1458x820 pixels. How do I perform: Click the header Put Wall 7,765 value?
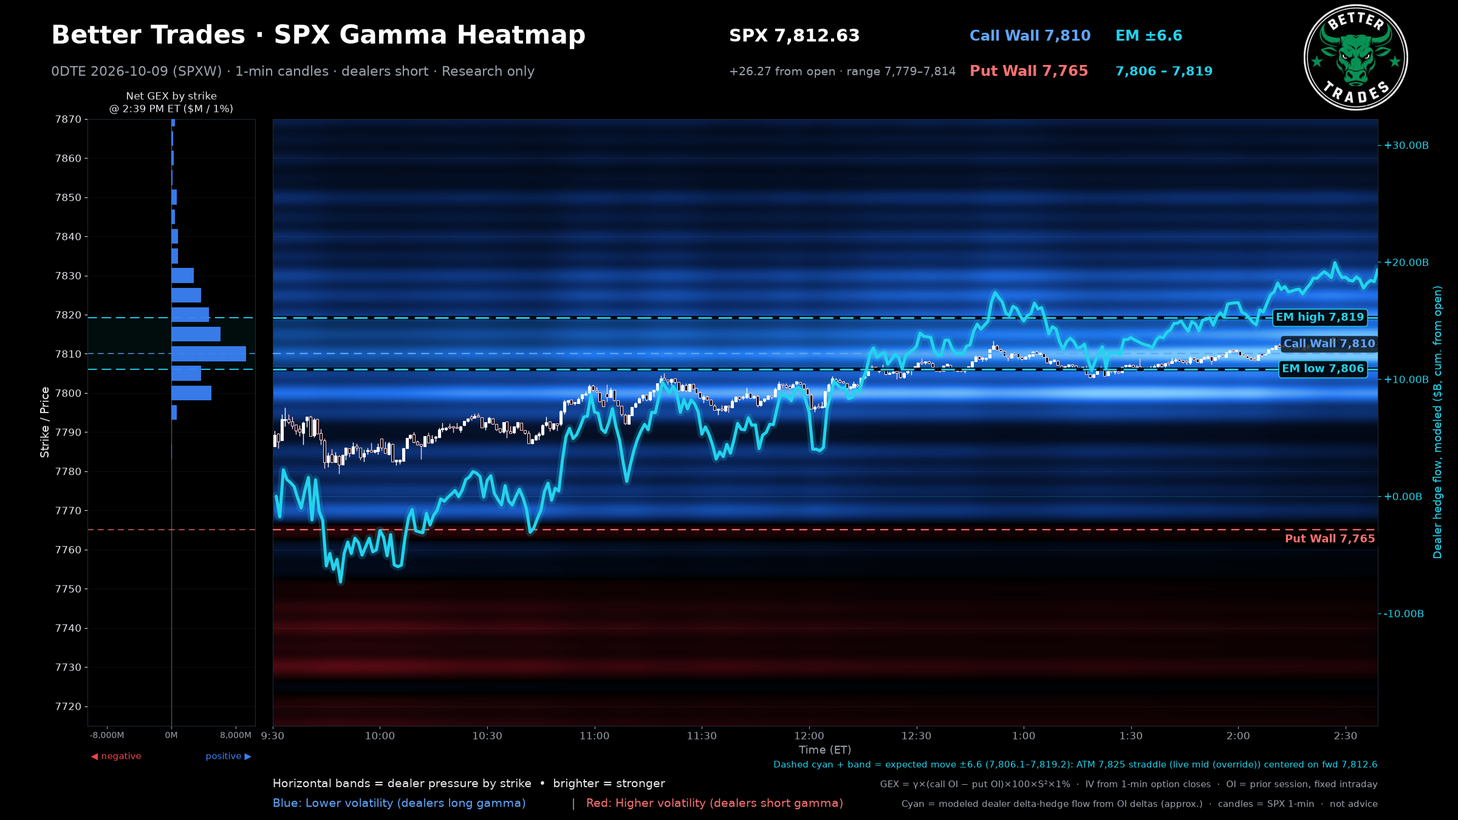point(1028,71)
